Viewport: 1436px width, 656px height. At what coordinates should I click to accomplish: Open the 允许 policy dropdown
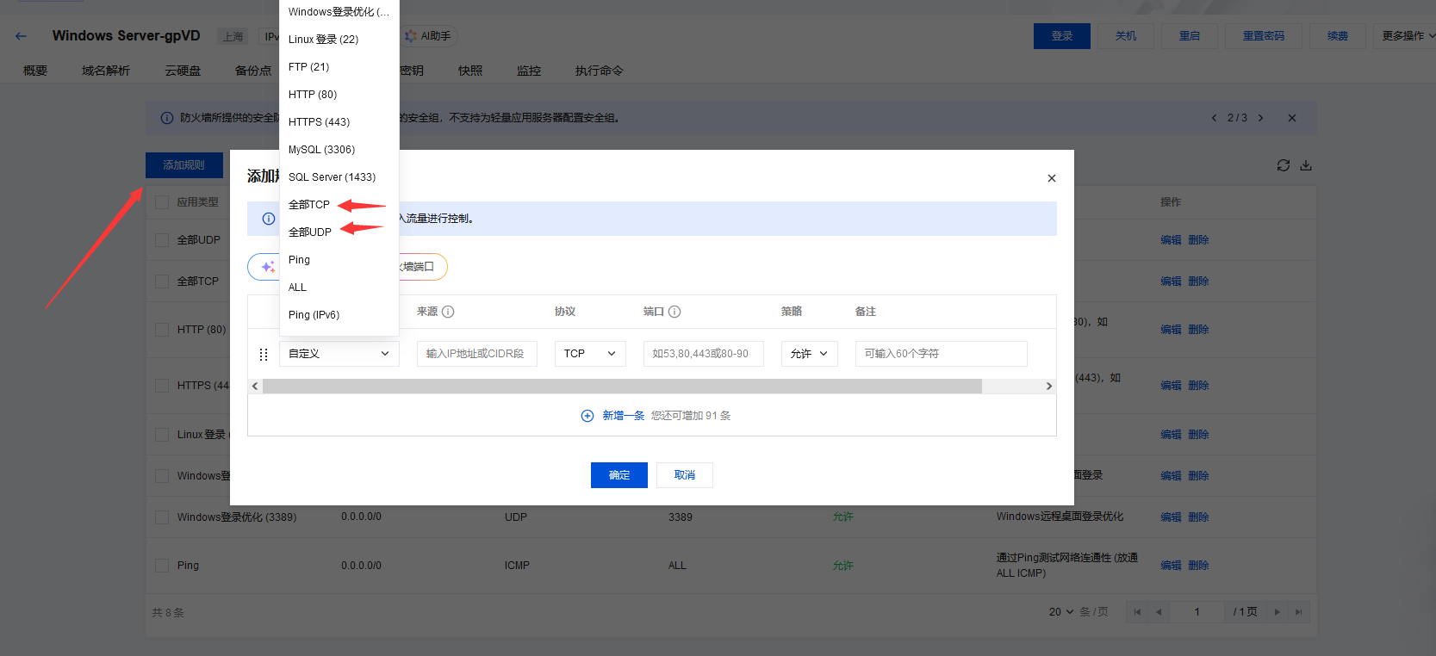point(810,354)
